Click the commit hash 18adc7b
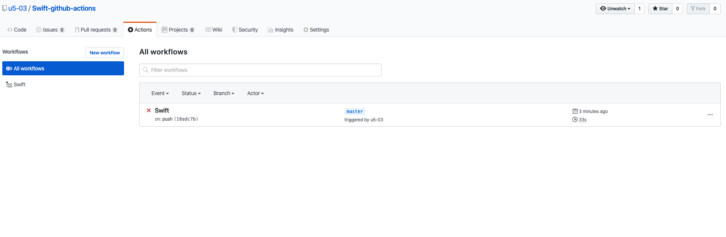 [186, 119]
